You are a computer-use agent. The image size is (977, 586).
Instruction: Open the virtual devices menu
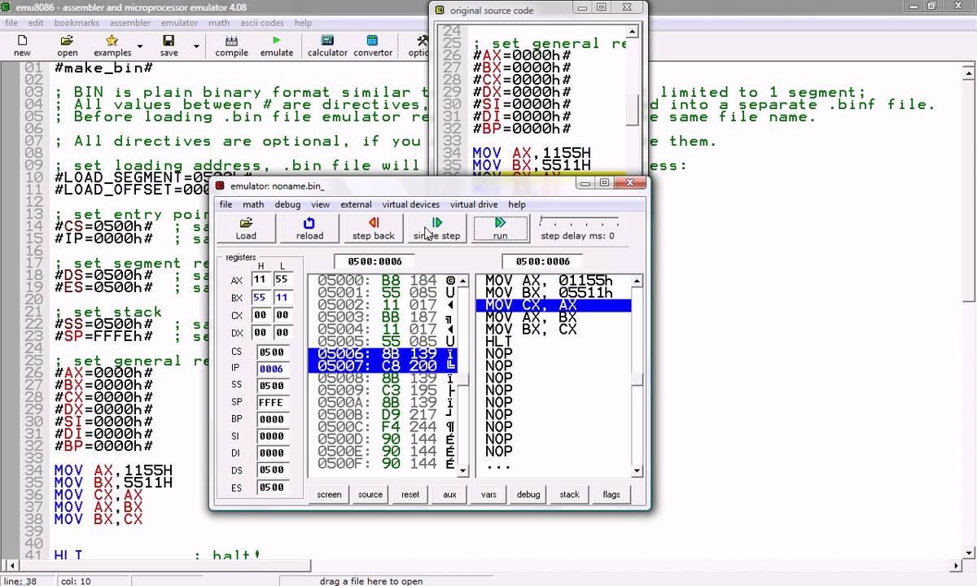(x=411, y=204)
